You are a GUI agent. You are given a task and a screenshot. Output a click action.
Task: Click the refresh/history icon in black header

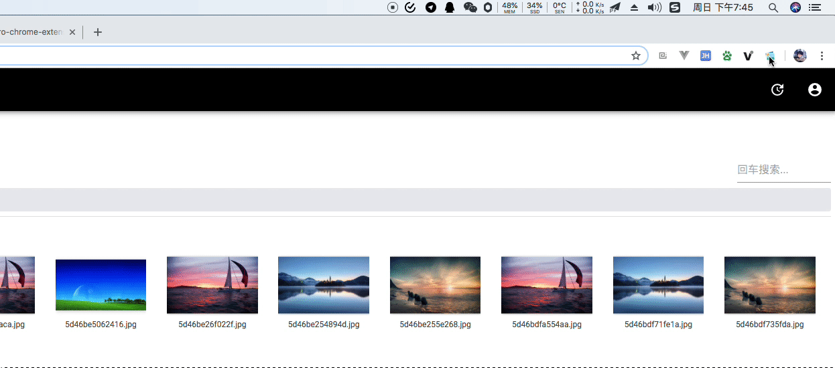point(777,90)
